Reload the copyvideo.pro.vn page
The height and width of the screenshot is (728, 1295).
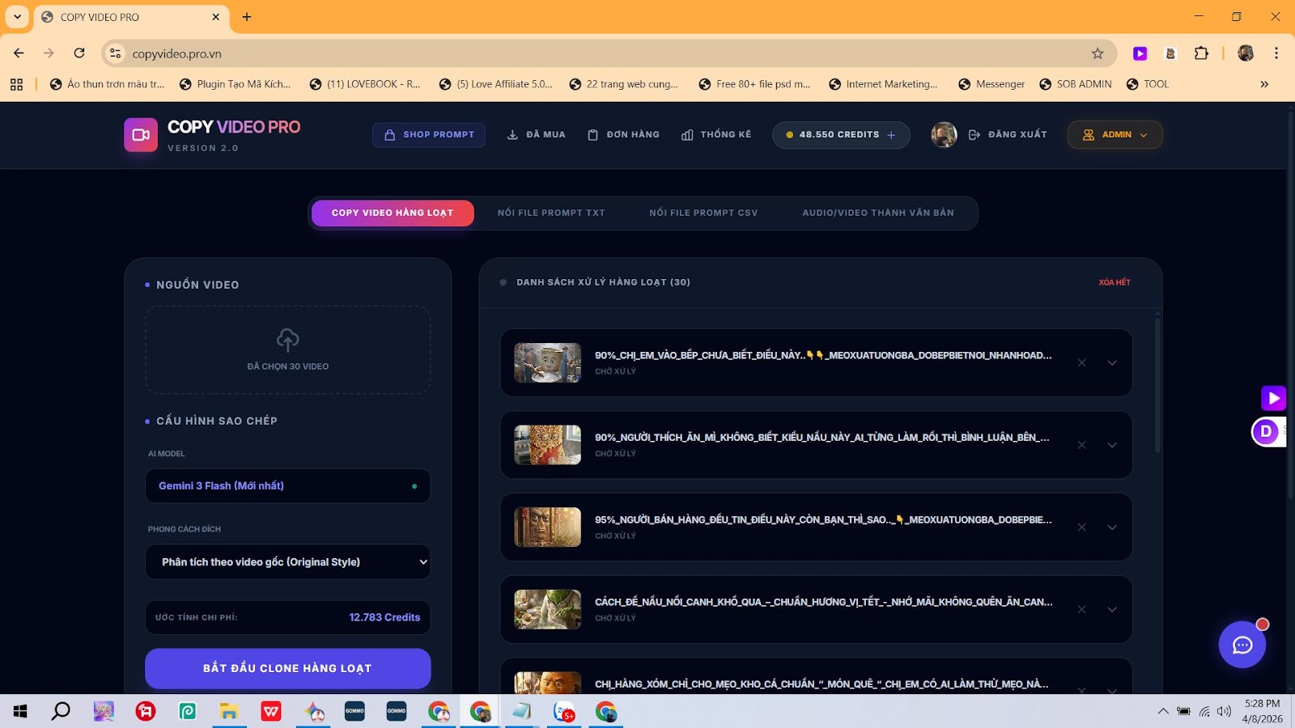pyautogui.click(x=79, y=53)
